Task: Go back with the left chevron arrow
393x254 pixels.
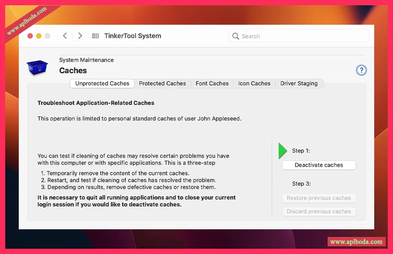Action: (x=65, y=36)
